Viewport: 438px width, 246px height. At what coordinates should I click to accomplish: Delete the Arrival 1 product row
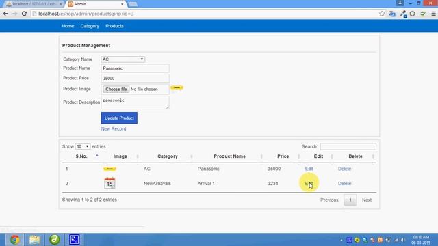click(344, 184)
